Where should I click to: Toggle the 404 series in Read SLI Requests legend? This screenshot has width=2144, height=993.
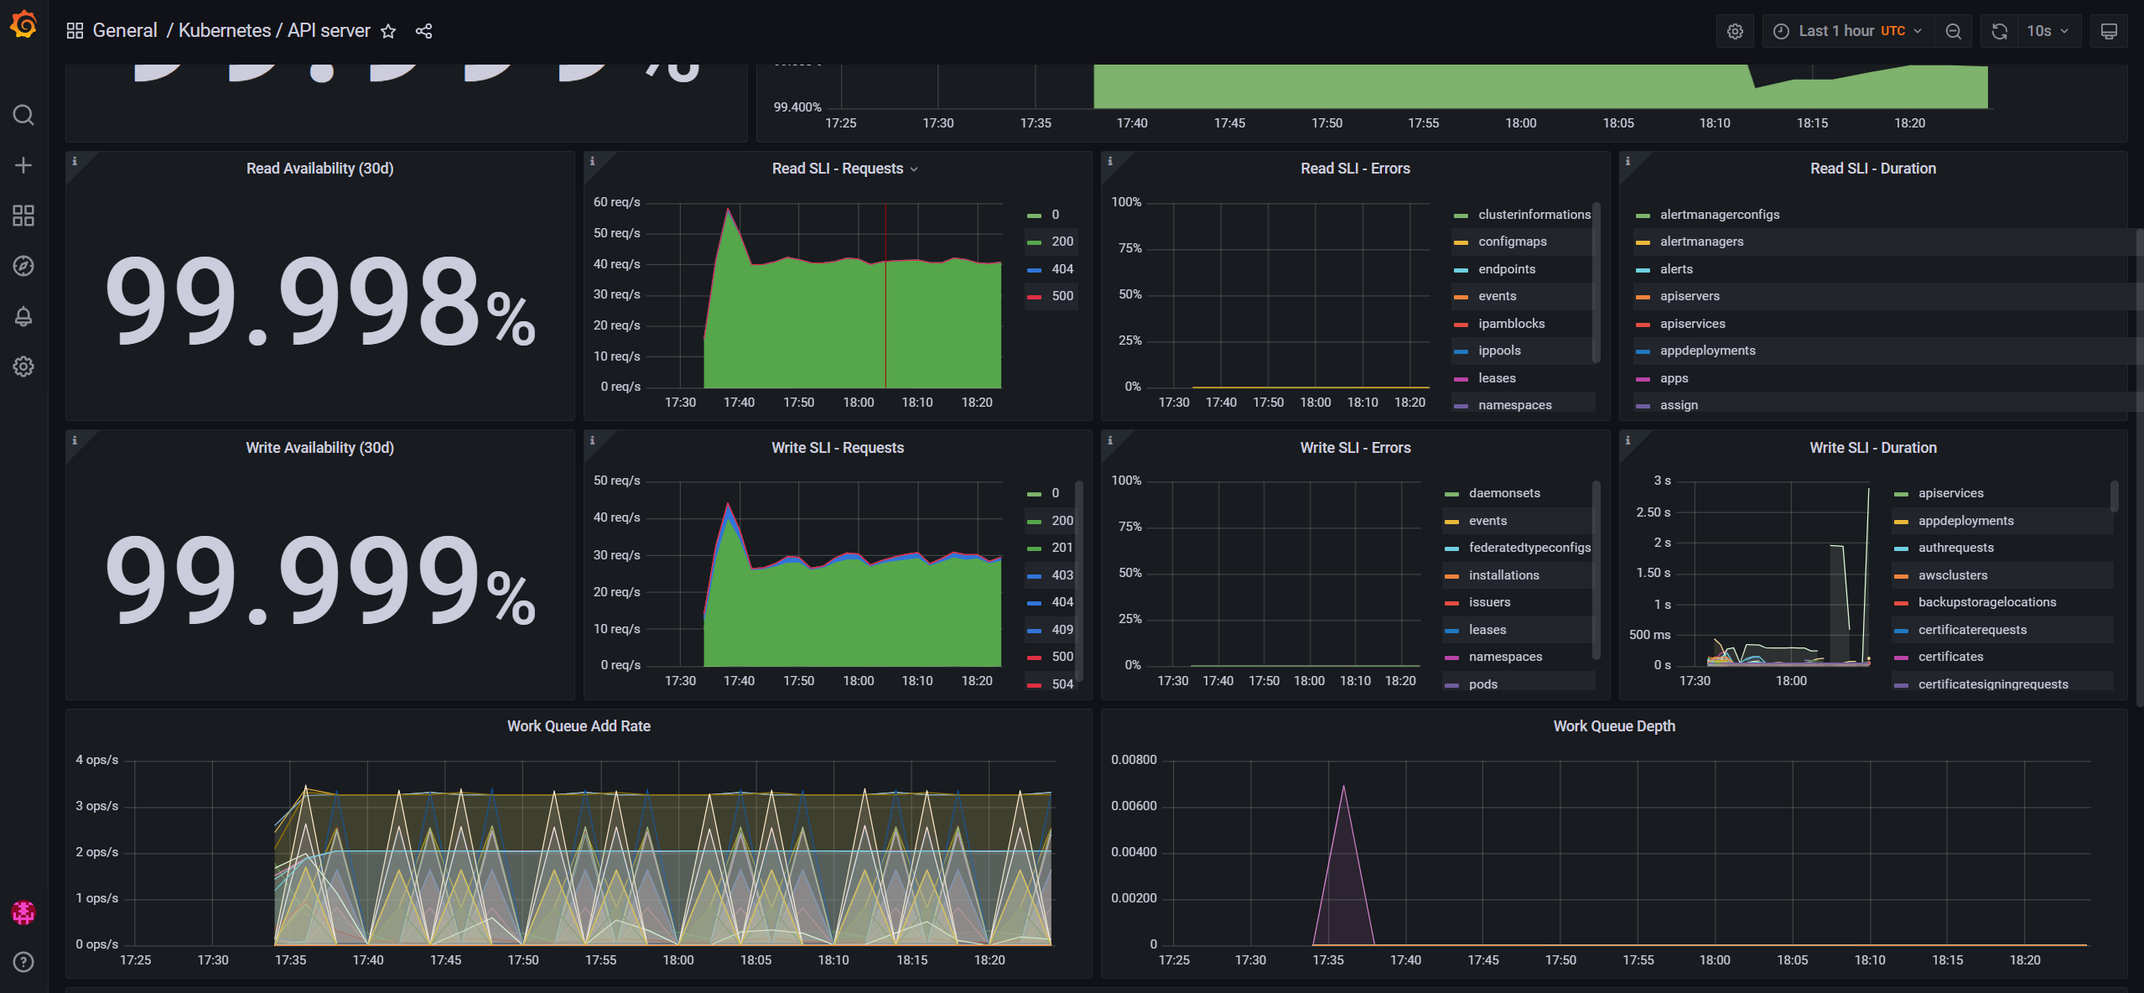click(1062, 269)
